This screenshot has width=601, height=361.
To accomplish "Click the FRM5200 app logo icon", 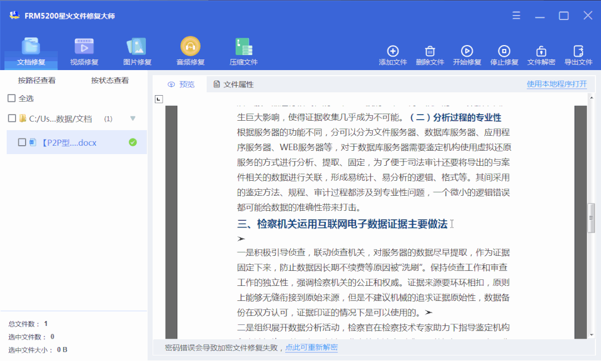I will [x=14, y=16].
